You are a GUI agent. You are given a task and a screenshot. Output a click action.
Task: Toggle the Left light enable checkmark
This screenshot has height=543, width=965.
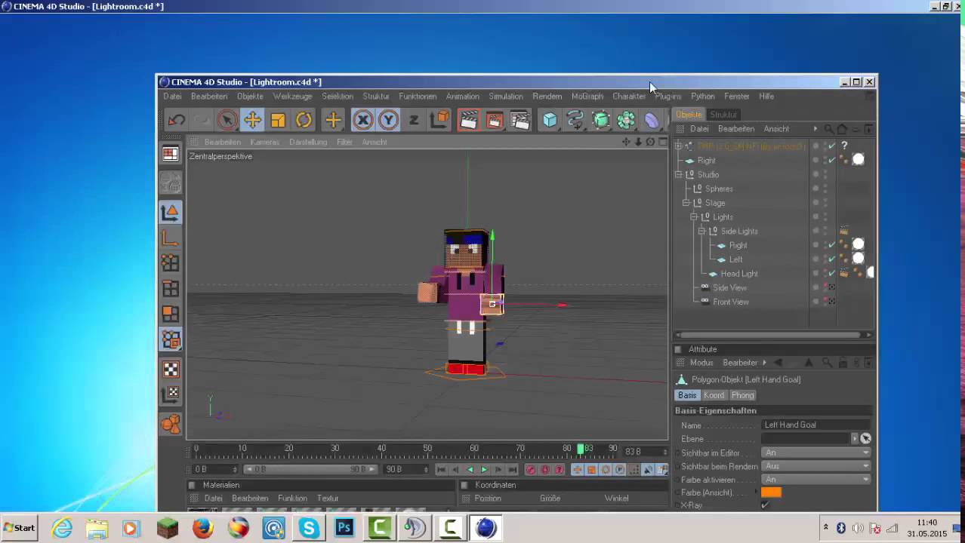832,259
